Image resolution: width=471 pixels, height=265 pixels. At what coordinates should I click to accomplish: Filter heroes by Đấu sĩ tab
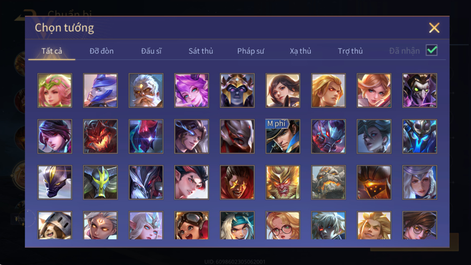[x=151, y=51]
